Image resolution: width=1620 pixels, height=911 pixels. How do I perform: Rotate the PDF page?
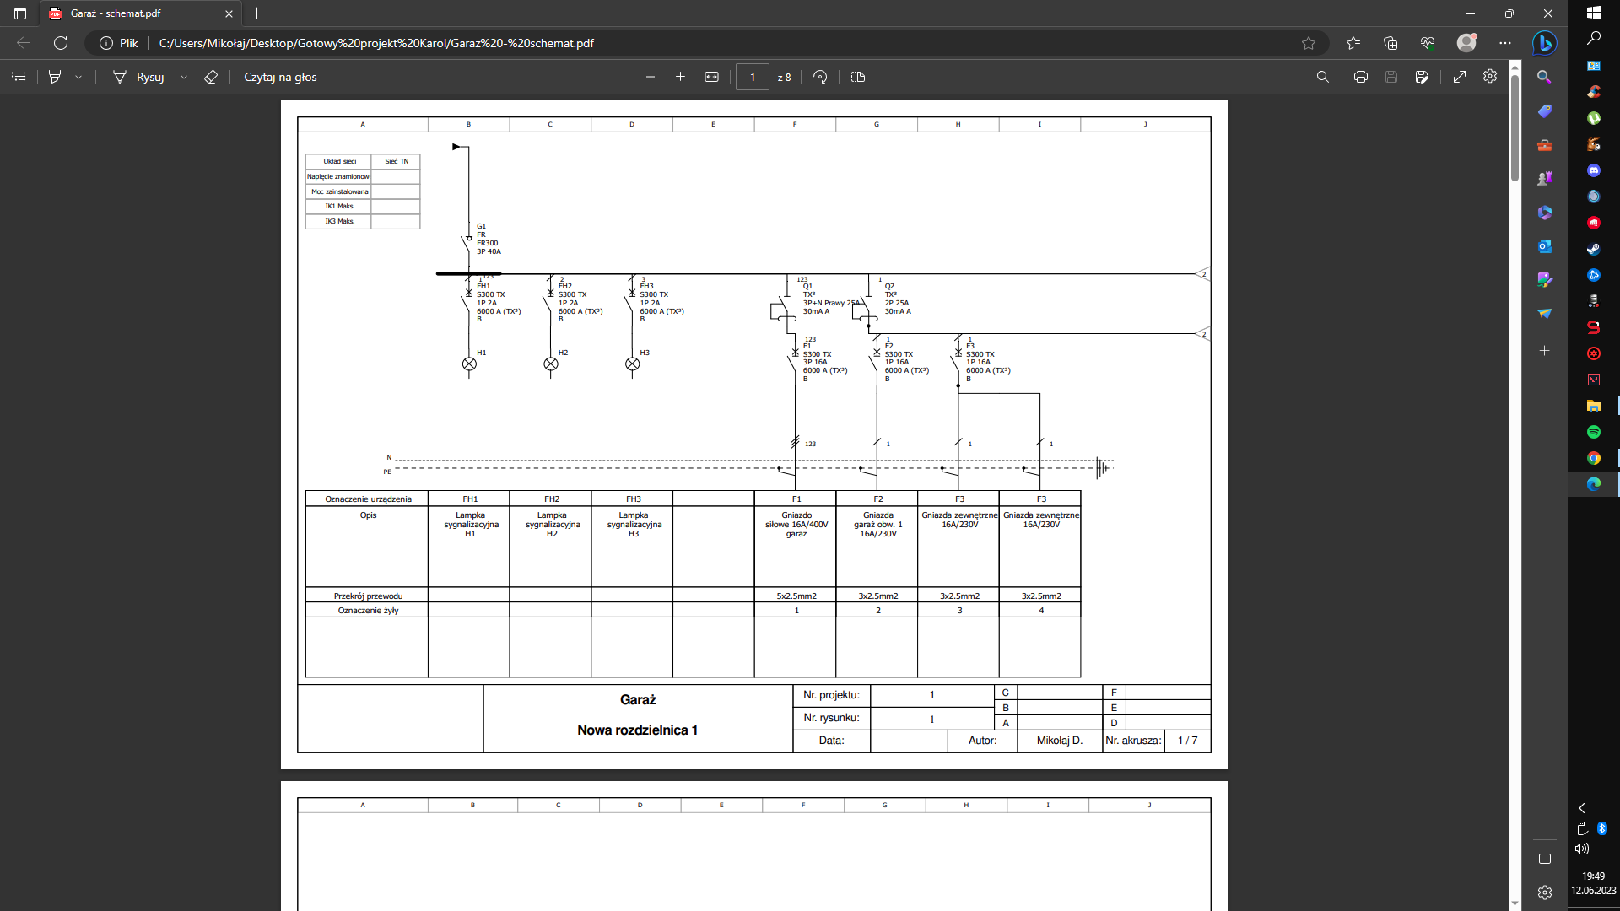tap(820, 77)
